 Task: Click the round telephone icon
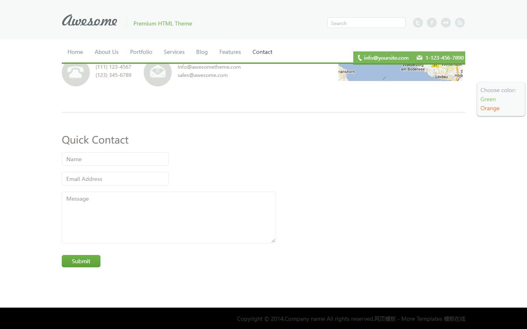76,74
